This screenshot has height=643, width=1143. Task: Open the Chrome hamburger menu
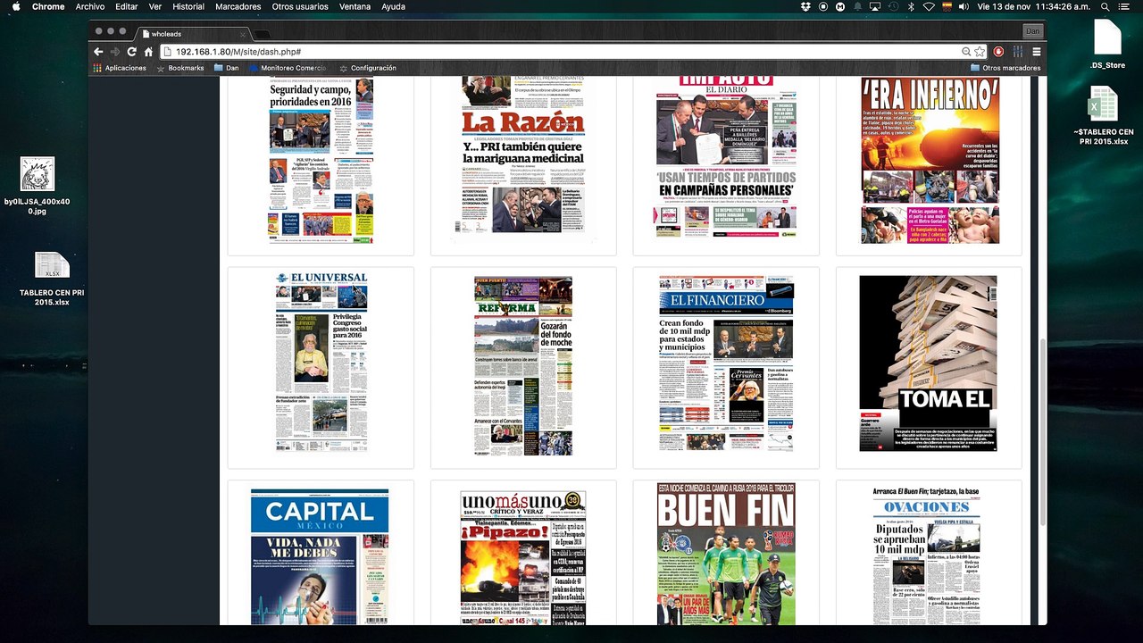[x=1035, y=52]
